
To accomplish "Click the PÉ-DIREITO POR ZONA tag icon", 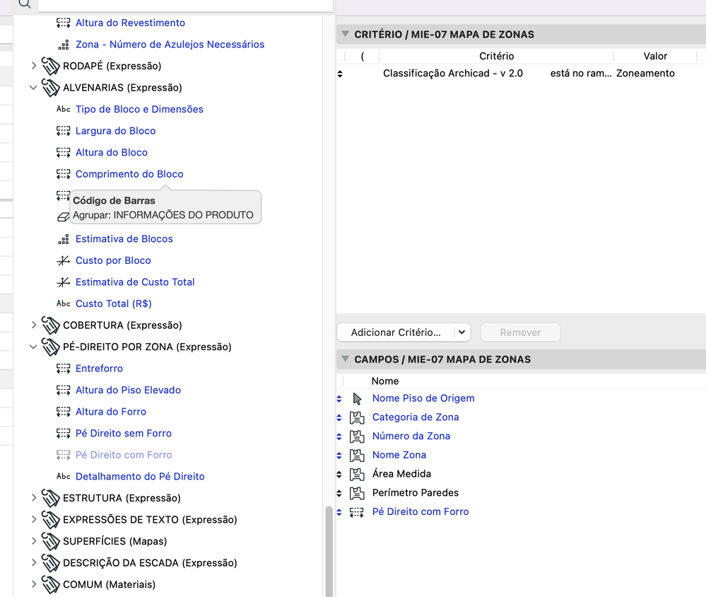I will click(x=50, y=347).
